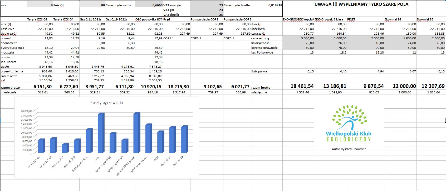The width and height of the screenshot is (446, 191).
Task: Select gray kaloryczność cell with 18,00
Action: [x=365, y=43]
